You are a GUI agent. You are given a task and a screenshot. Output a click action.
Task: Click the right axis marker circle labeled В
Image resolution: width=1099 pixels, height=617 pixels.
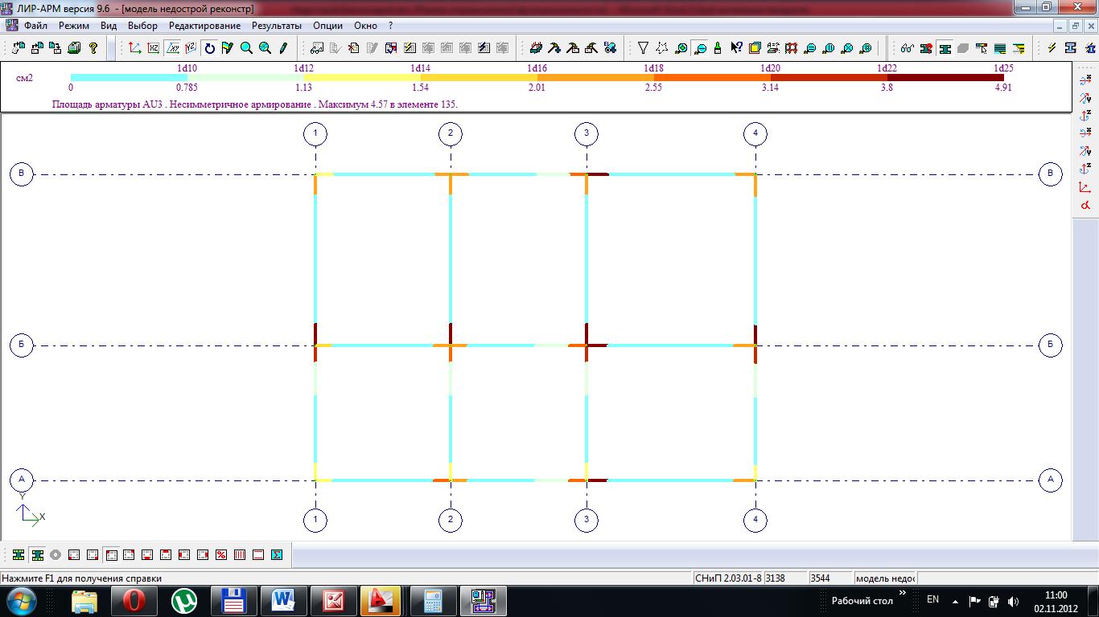pos(1051,174)
